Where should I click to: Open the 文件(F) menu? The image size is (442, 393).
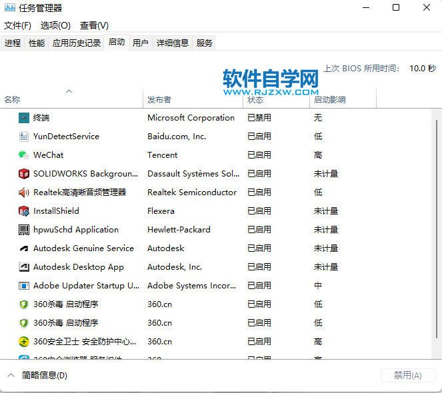coord(17,25)
